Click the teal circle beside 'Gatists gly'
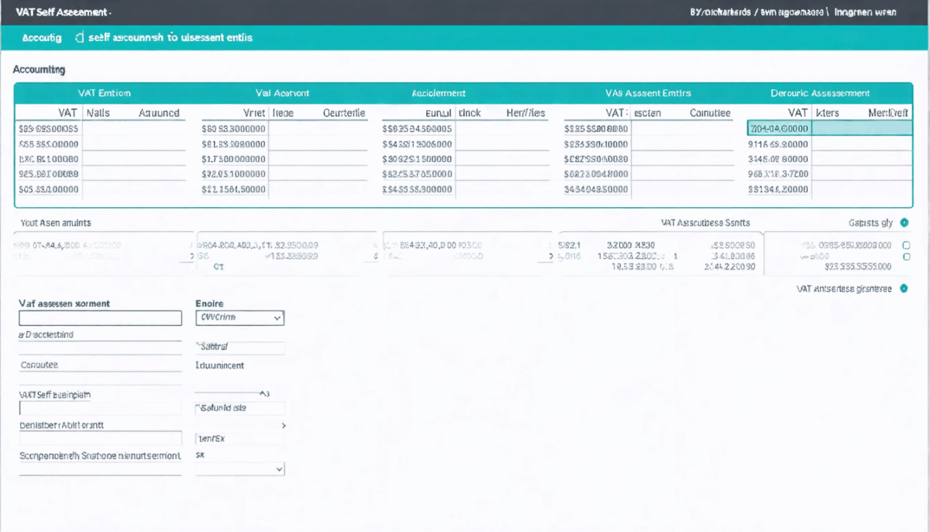 [x=904, y=223]
